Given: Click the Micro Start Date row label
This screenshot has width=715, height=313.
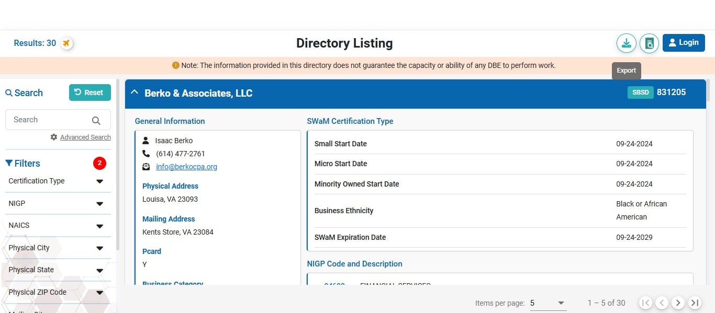Looking at the screenshot, I should point(341,164).
